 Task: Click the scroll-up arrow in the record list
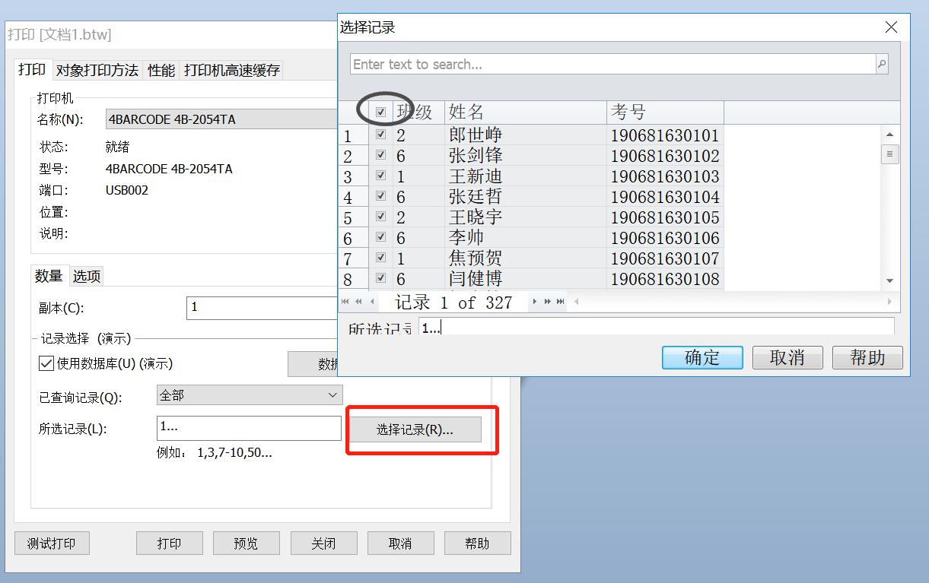(890, 135)
